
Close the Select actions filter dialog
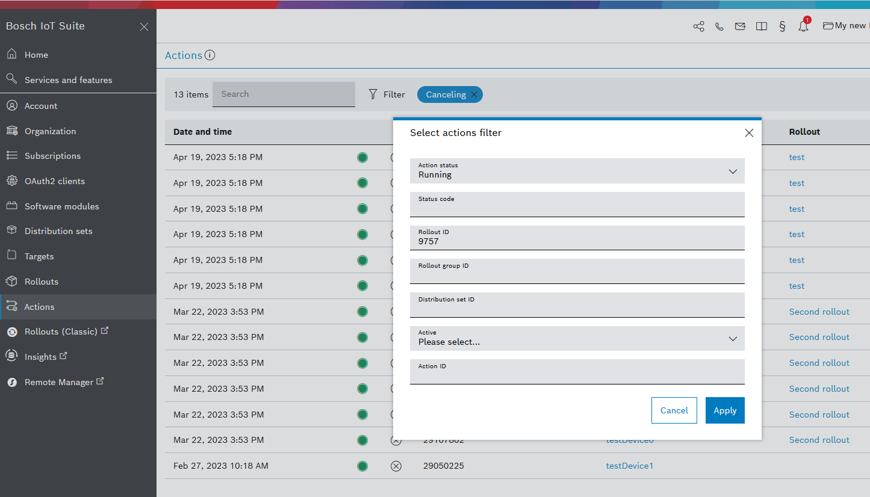pyautogui.click(x=749, y=133)
